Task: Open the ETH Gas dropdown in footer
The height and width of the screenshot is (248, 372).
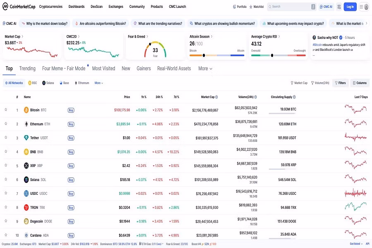Action: tap(151, 244)
